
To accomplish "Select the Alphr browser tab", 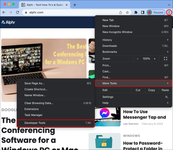I will (45, 5).
